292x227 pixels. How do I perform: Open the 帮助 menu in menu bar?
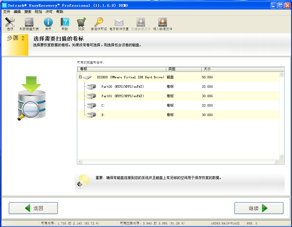60,12
